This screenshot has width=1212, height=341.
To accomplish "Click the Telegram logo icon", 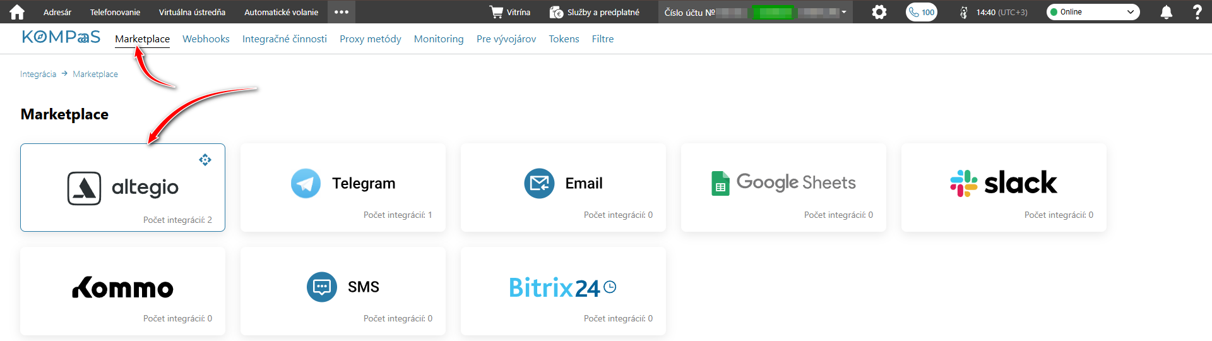I will [x=306, y=183].
